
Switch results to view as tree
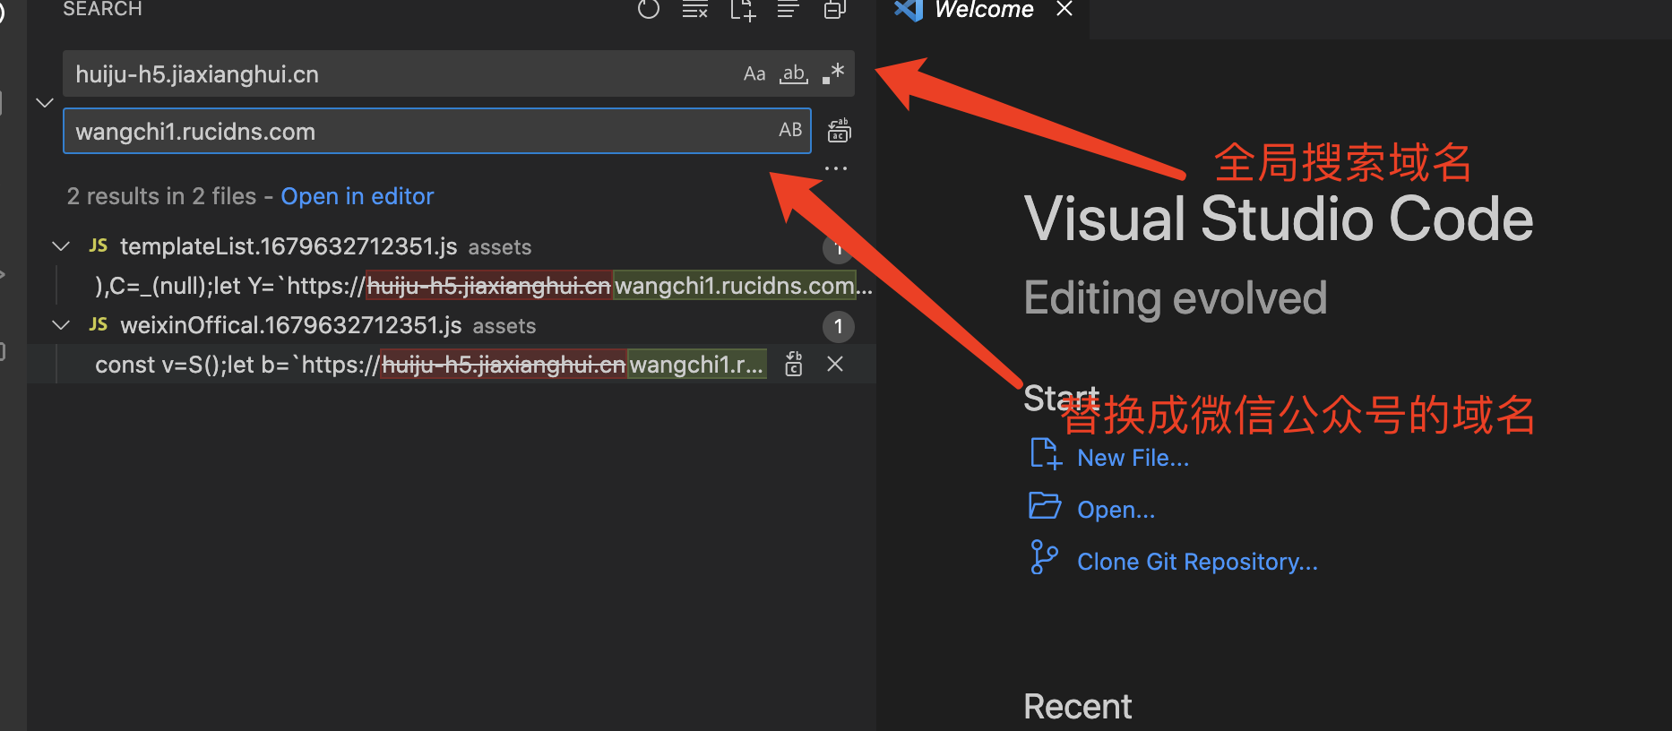(789, 9)
